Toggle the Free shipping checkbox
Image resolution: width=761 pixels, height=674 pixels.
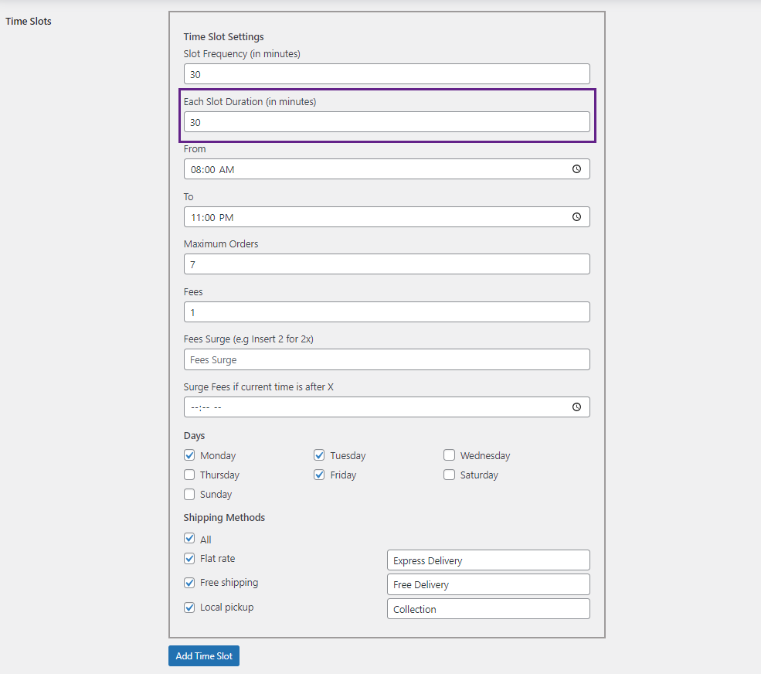189,583
